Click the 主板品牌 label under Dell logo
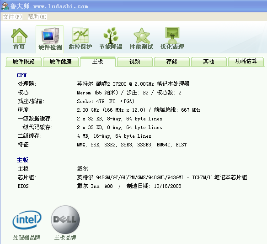The width and height of the screenshot is (267, 244). (x=65, y=237)
